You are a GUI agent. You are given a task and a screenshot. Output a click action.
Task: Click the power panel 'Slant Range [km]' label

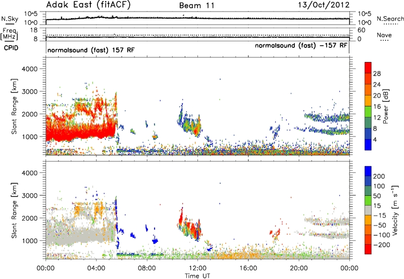pyautogui.click(x=14, y=106)
